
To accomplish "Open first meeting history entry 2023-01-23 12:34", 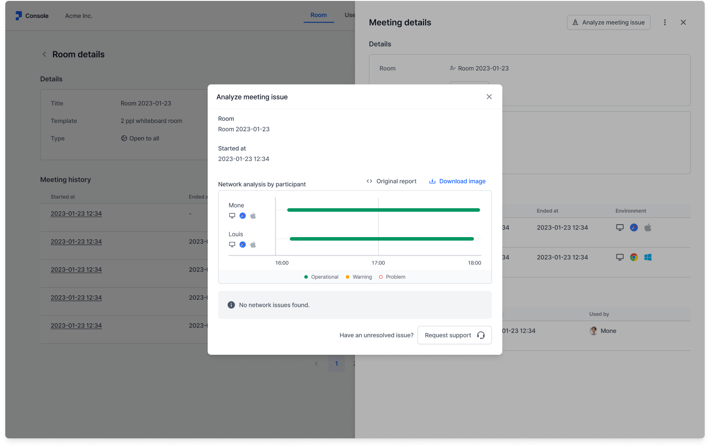I will (76, 214).
